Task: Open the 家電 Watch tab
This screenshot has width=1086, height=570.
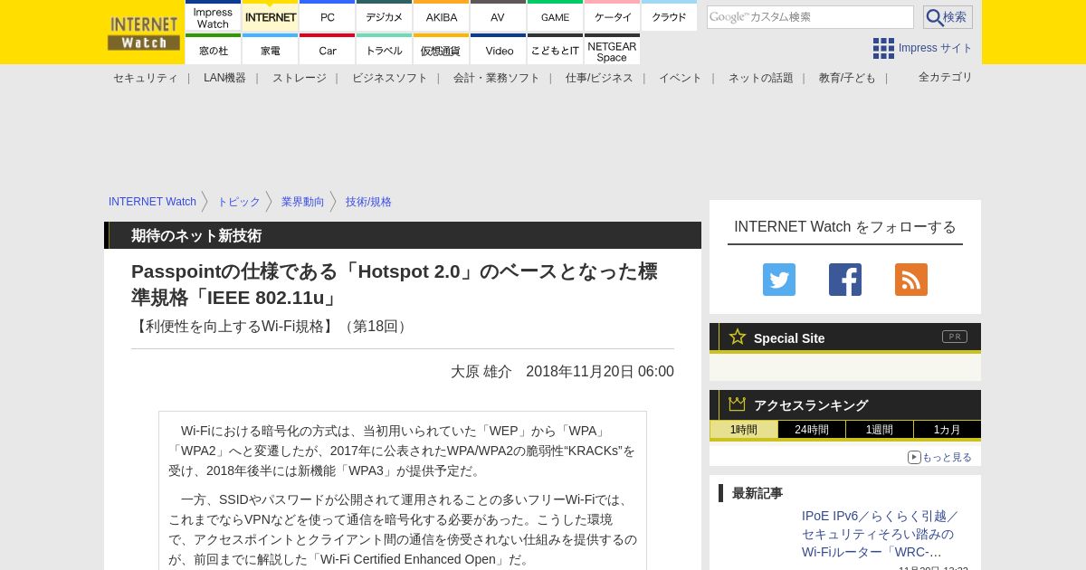Action: (x=271, y=50)
